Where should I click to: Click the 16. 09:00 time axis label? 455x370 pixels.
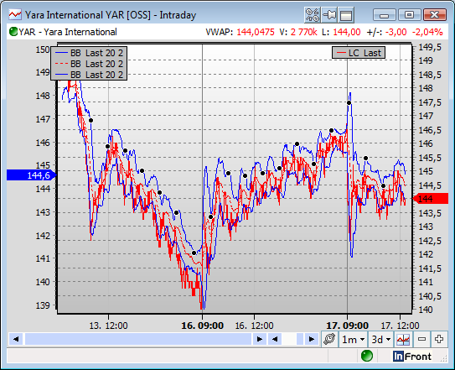(x=202, y=326)
